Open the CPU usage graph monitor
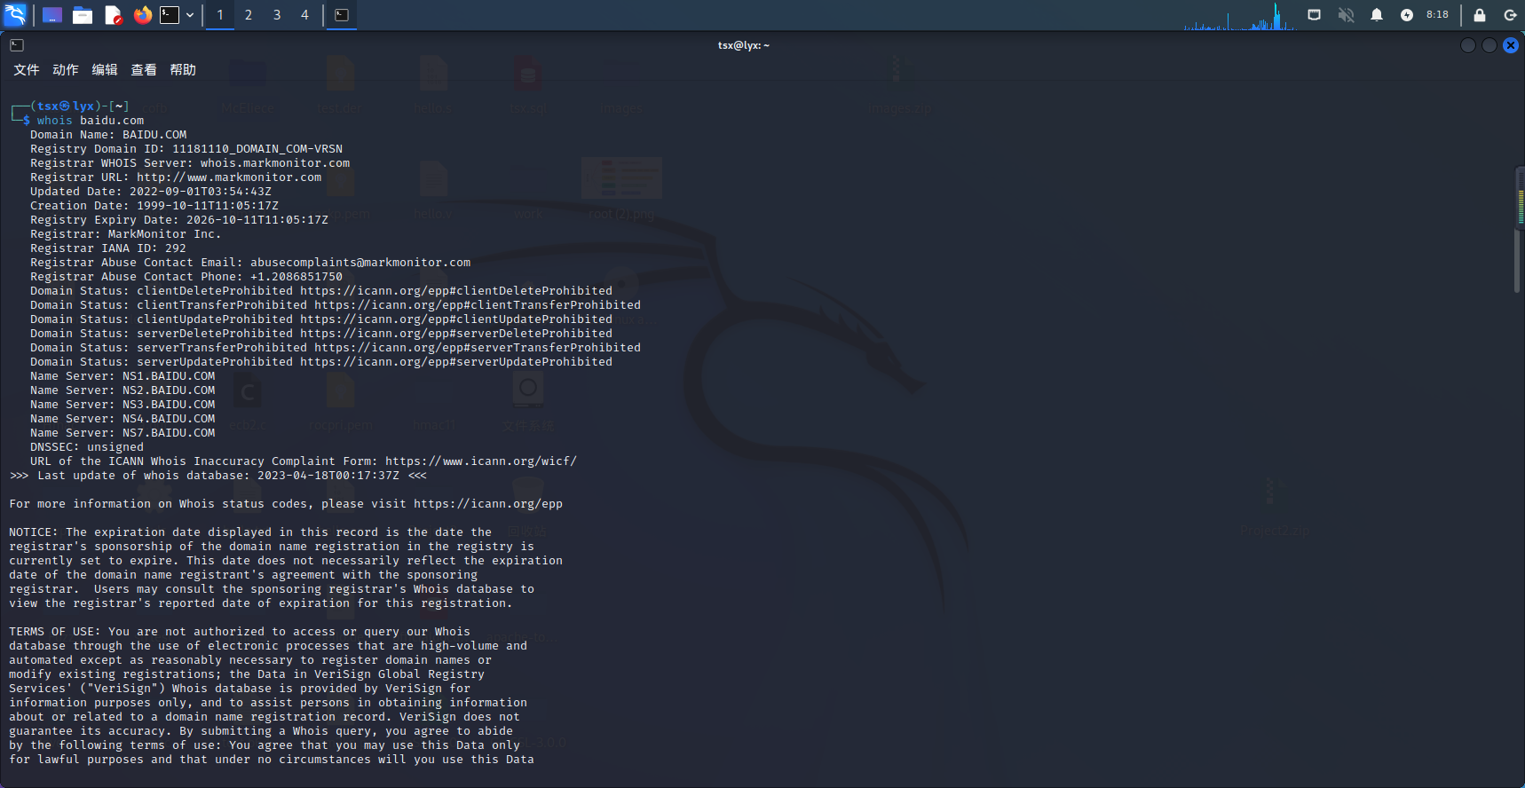1525x788 pixels. (1239, 16)
